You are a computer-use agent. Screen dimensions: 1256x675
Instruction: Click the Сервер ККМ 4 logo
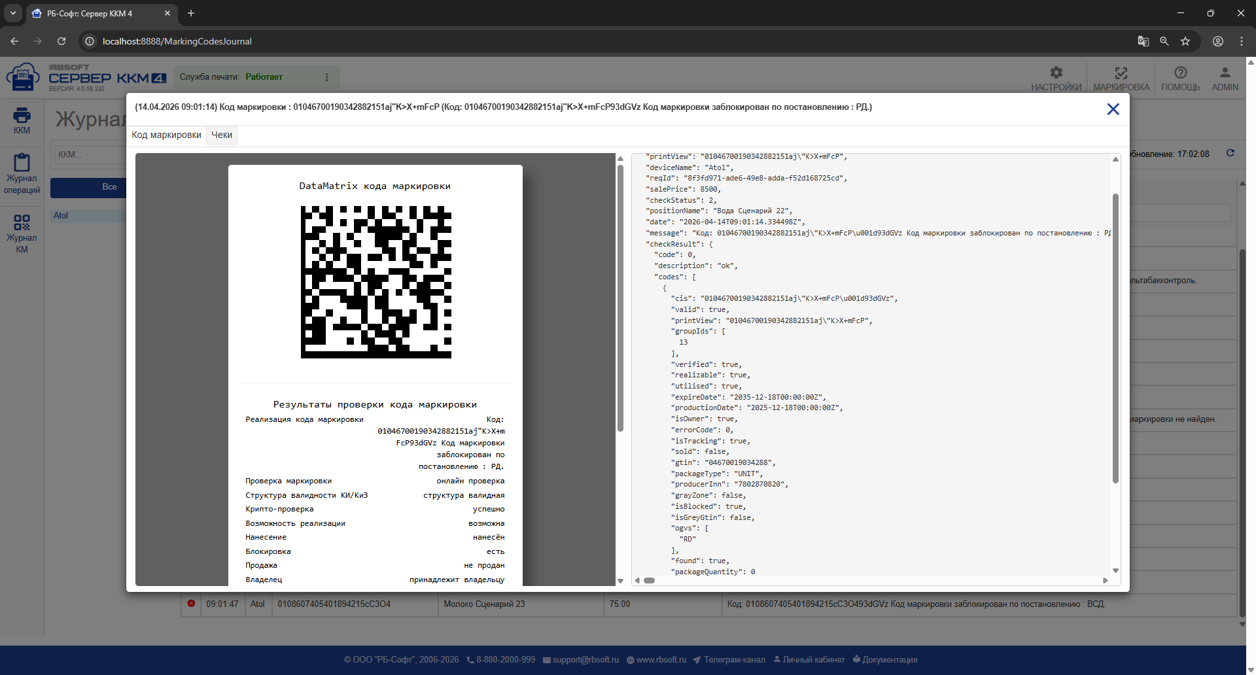pos(86,78)
